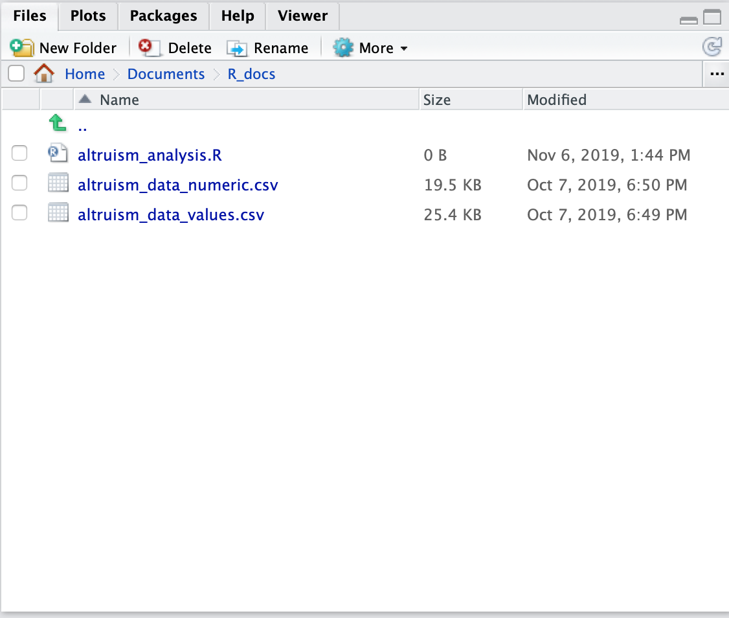
Task: Open the altruism_analysis.R file
Action: tap(150, 155)
